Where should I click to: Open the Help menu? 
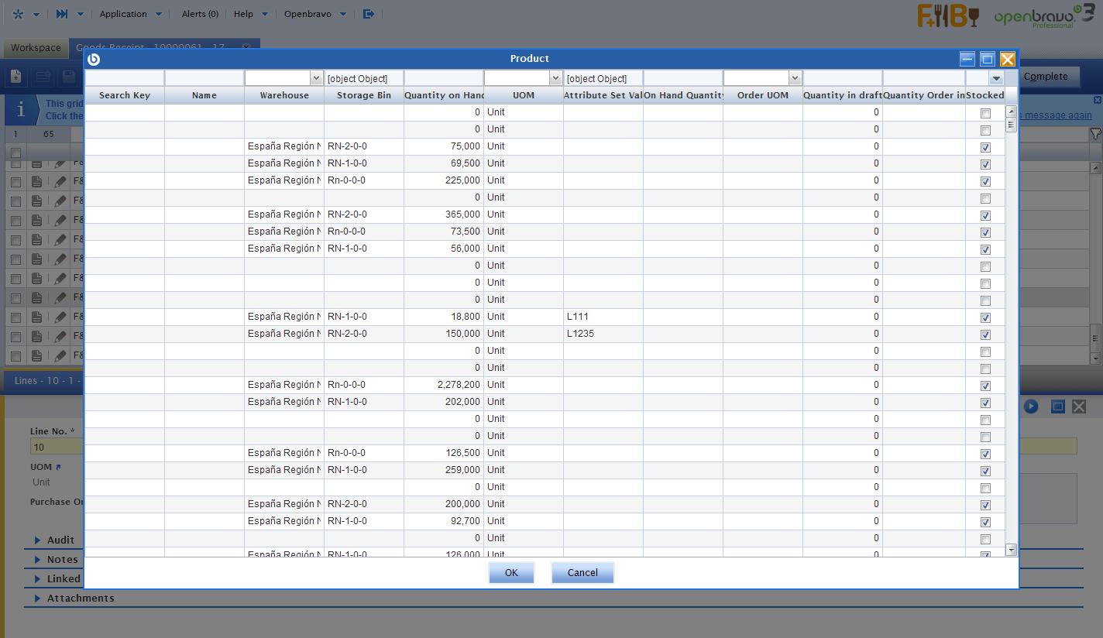coord(243,14)
